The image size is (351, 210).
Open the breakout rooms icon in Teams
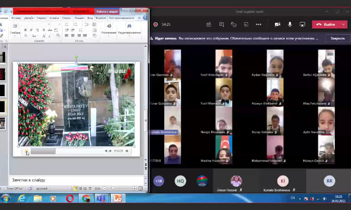click(246, 24)
